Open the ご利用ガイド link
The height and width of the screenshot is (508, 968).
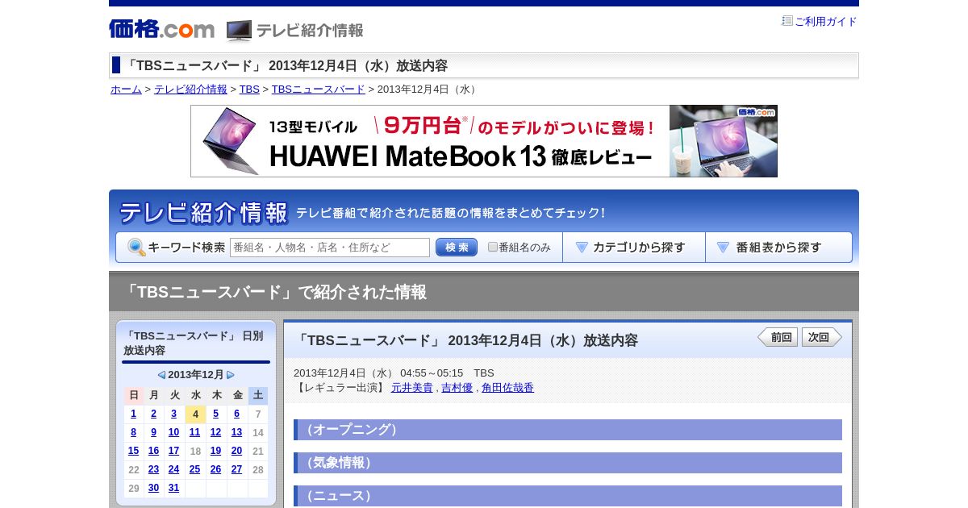826,22
